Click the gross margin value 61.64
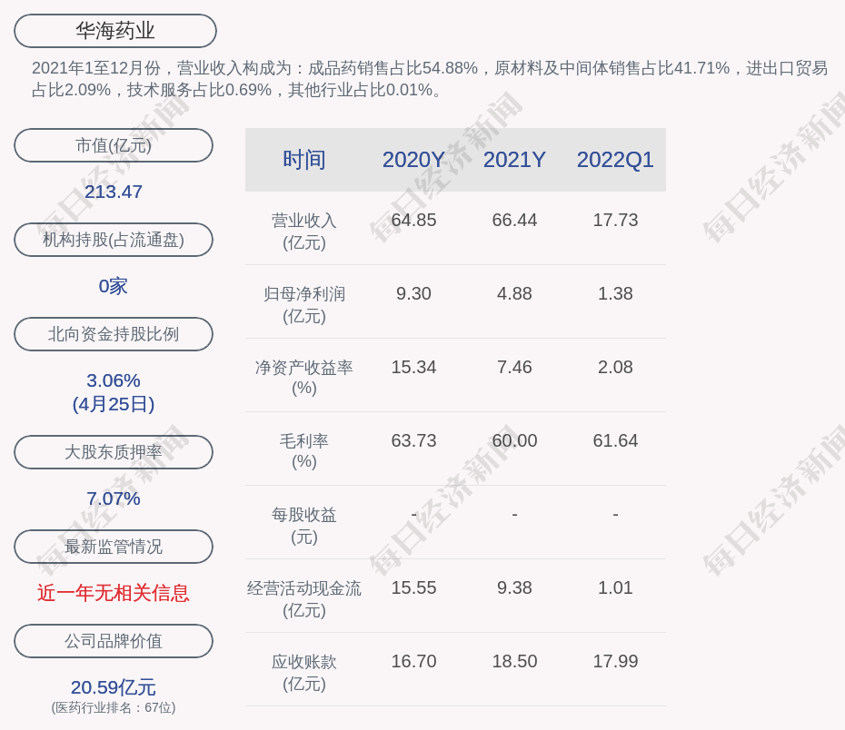Viewport: 845px width, 730px height. [x=615, y=440]
